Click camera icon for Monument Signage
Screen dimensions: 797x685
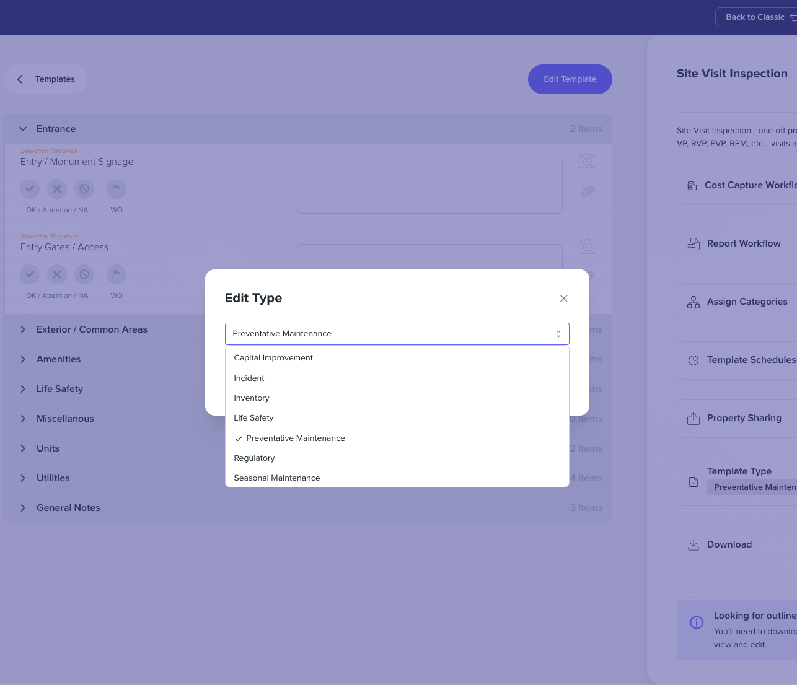[588, 162]
